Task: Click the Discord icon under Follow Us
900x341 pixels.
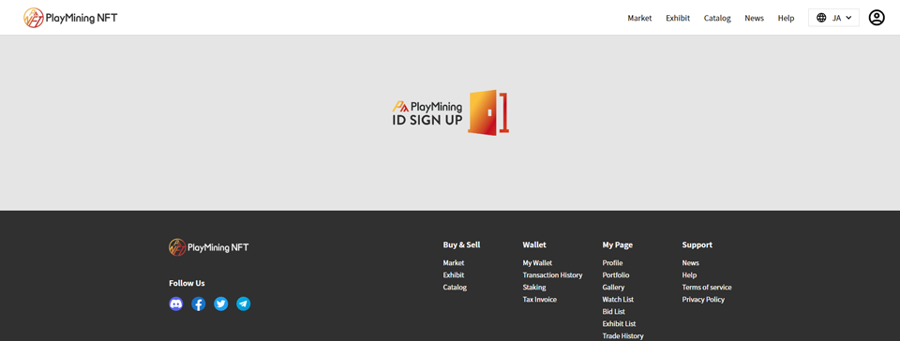Action: (175, 304)
